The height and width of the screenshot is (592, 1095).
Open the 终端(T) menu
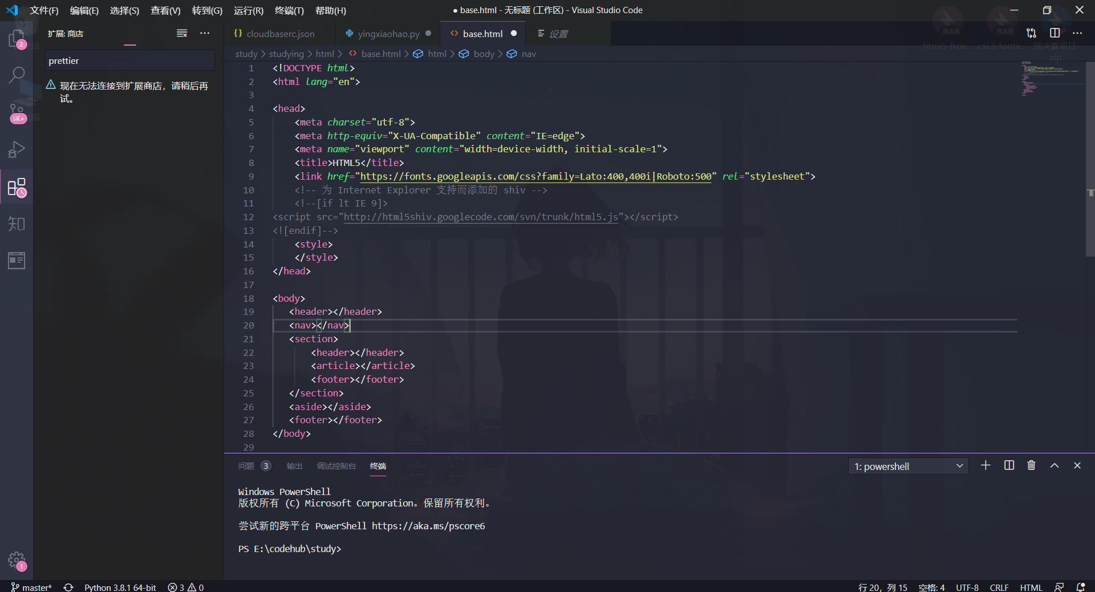coord(289,10)
